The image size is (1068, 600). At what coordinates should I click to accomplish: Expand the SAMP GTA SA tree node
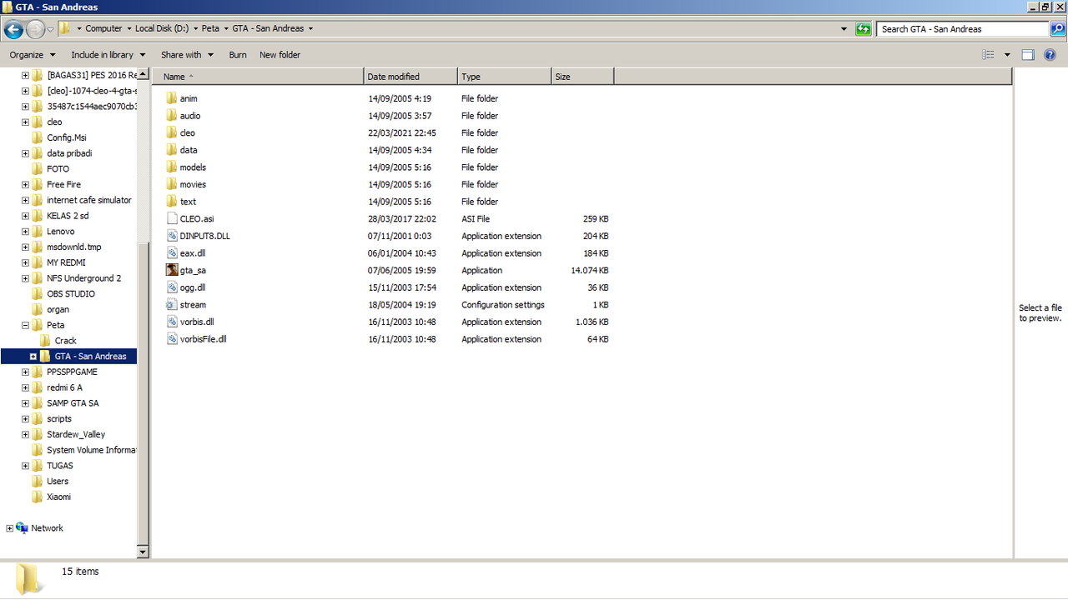click(x=25, y=403)
